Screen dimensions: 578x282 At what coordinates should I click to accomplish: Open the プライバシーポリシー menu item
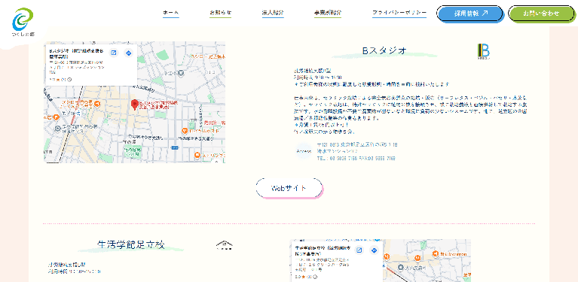click(399, 13)
